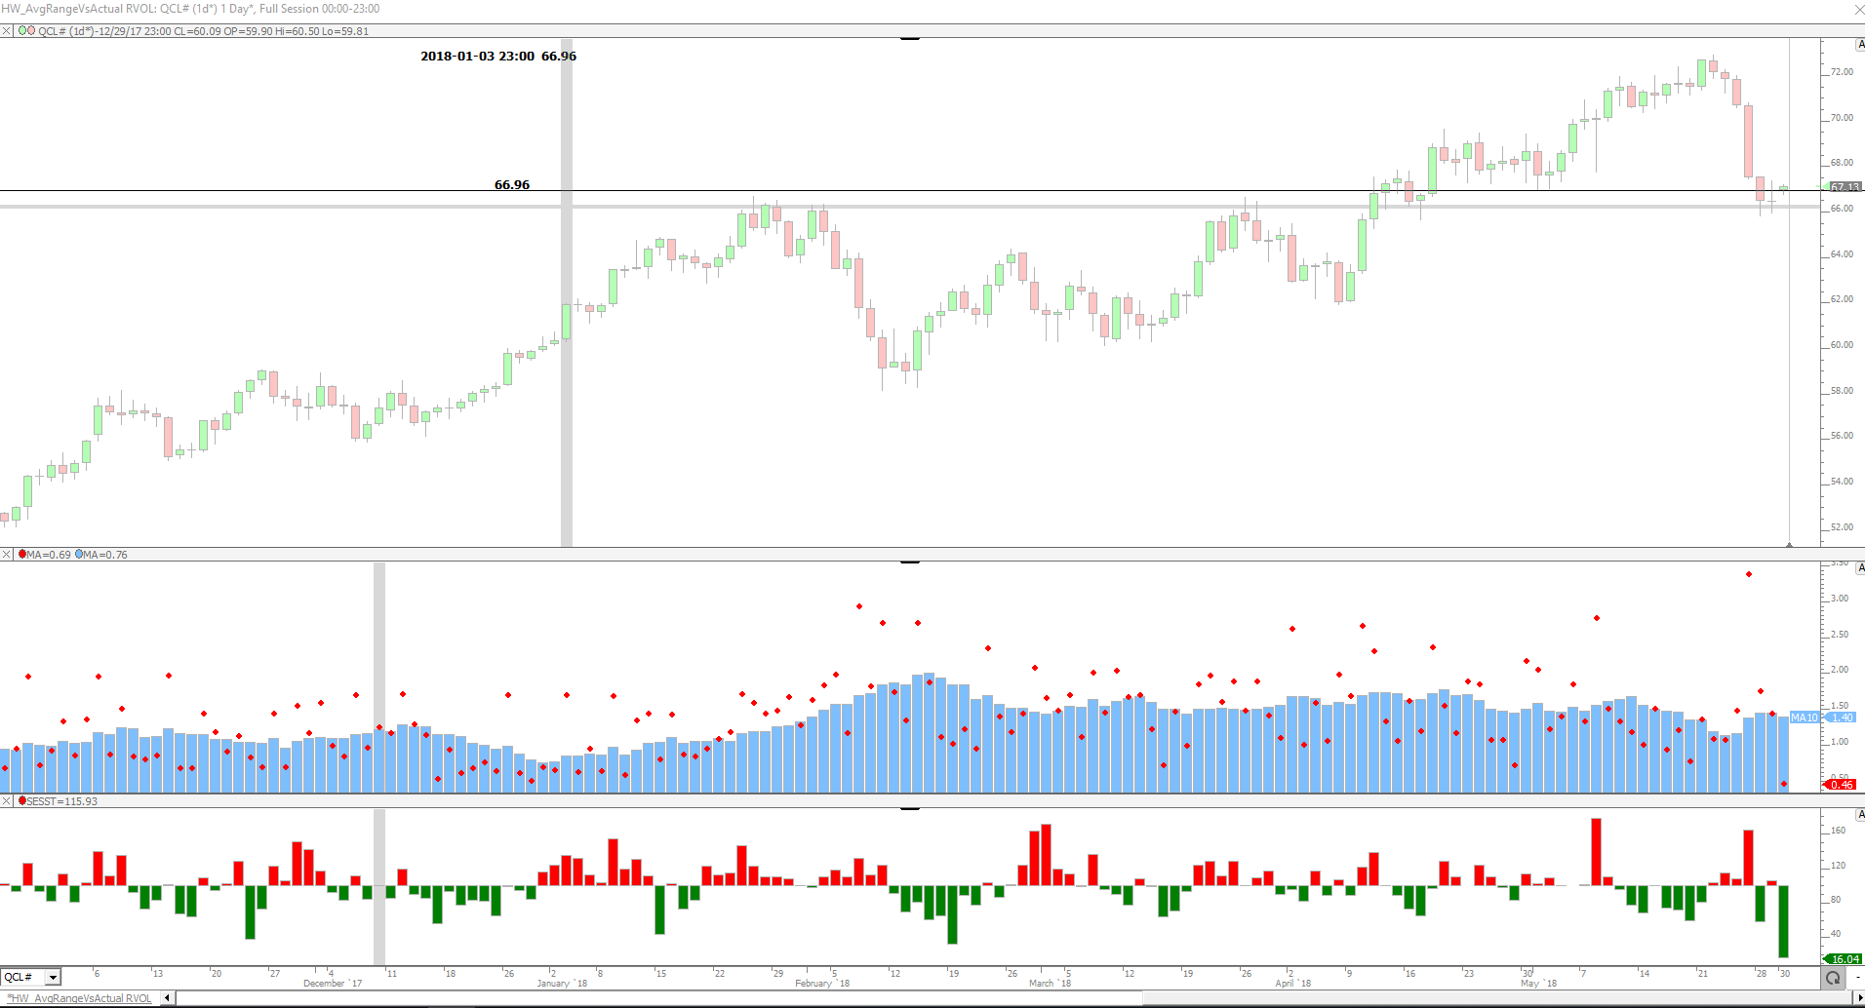Click the window title HW_AvgRangeVsActual RVOL text
This screenshot has height=1008, width=1865.
pos(77,9)
